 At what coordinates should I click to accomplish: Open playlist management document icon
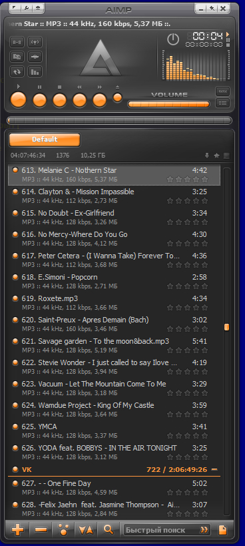coord(222,530)
